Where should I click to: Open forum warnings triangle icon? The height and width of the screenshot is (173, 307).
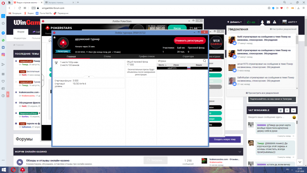[274, 22]
